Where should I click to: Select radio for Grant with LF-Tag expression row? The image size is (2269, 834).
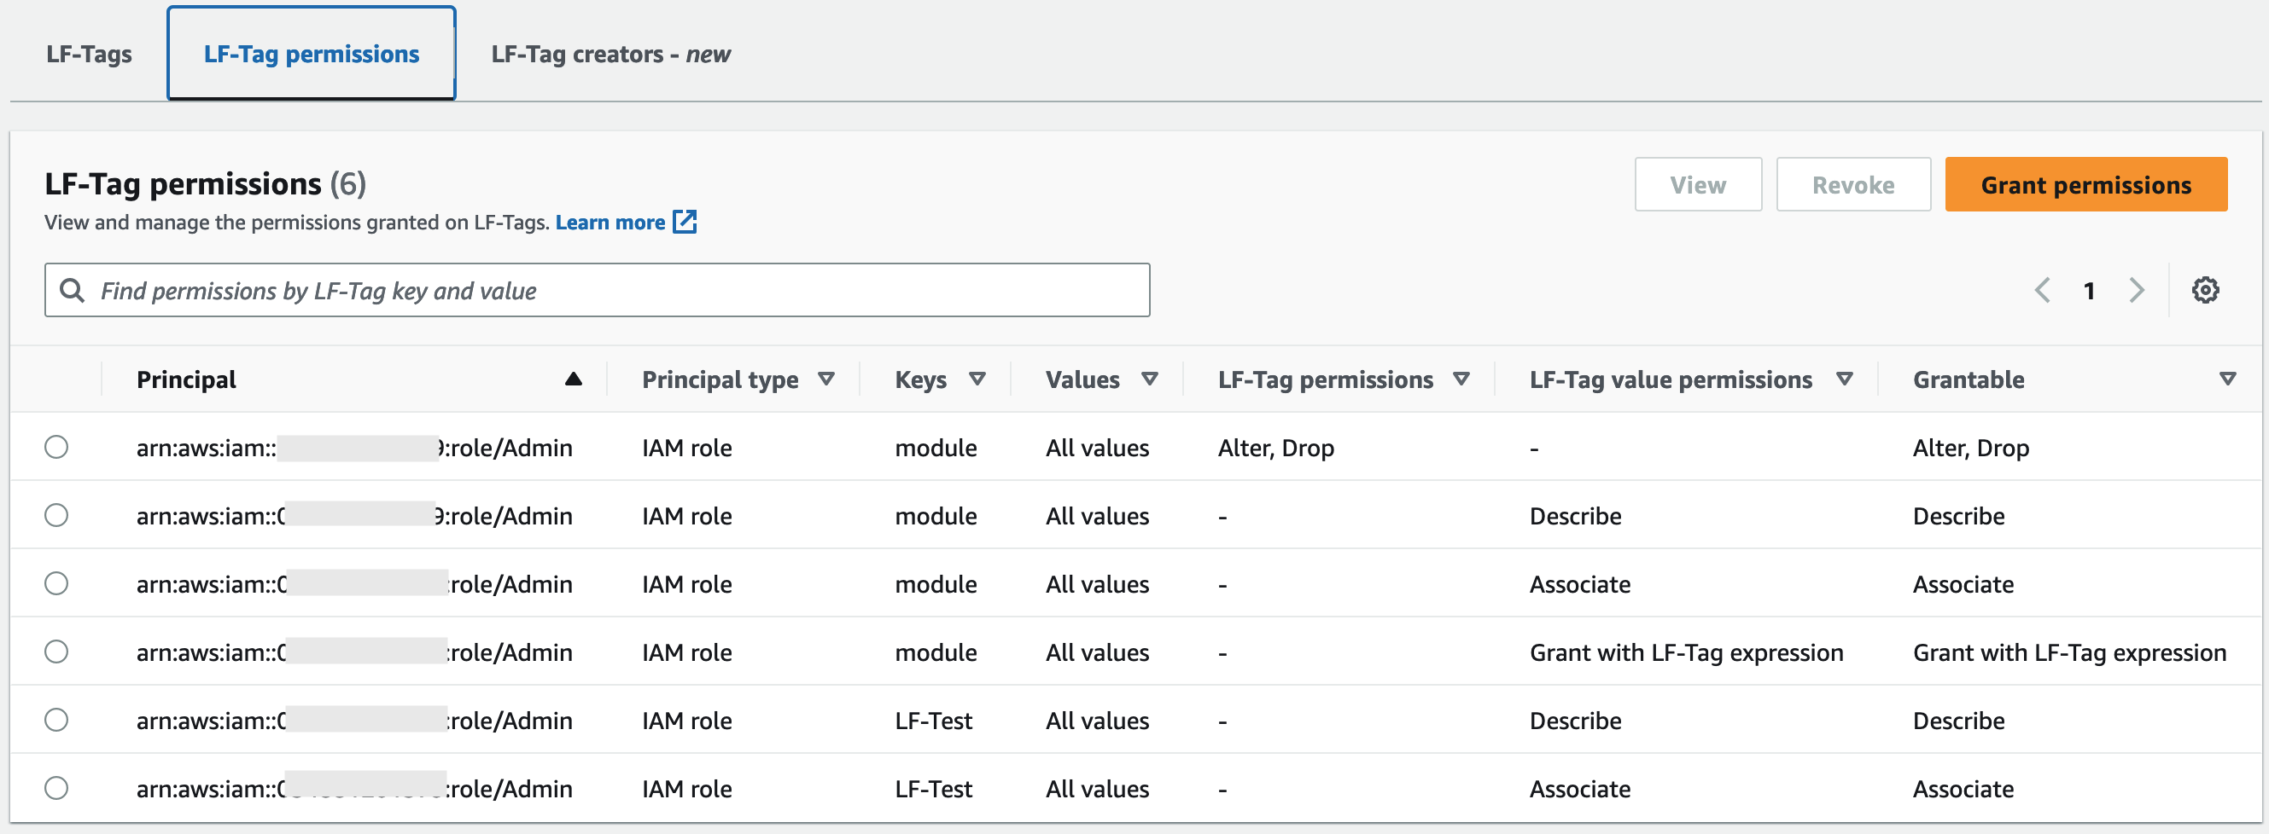56,652
